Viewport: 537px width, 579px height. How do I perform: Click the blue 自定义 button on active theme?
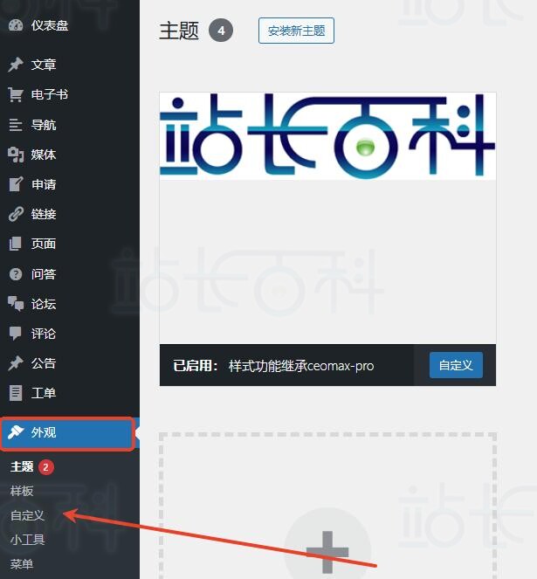[x=456, y=365]
